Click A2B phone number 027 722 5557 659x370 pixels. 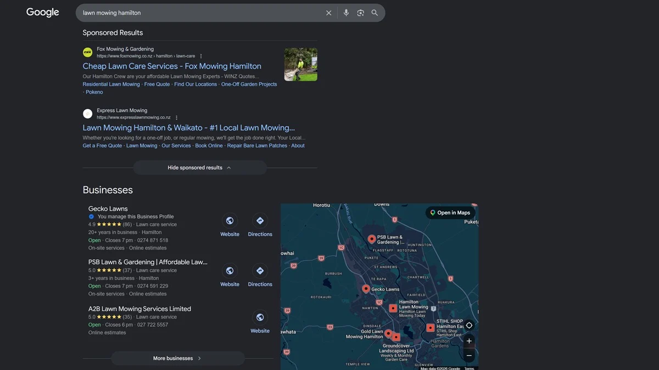coord(153,325)
